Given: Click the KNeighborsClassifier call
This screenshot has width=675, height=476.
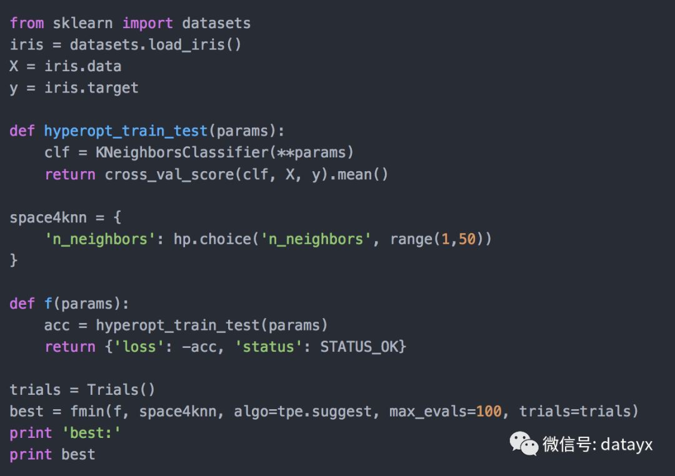Looking at the screenshot, I should click(182, 152).
